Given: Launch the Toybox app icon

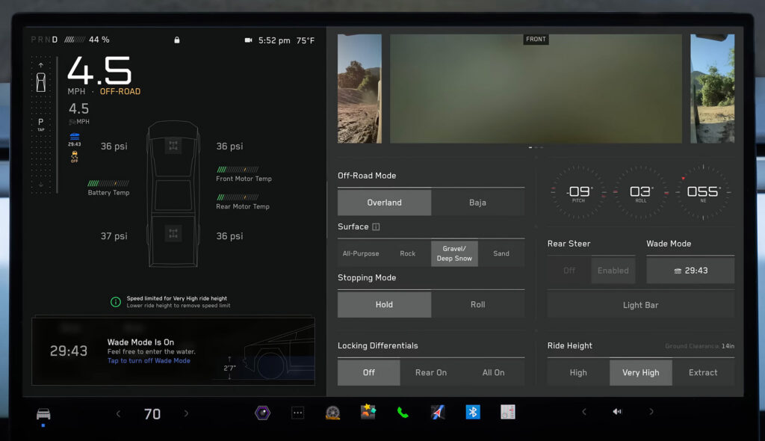Looking at the screenshot, I should (x=368, y=412).
